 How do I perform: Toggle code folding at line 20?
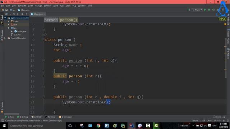pyautogui.click(x=43, y=97)
